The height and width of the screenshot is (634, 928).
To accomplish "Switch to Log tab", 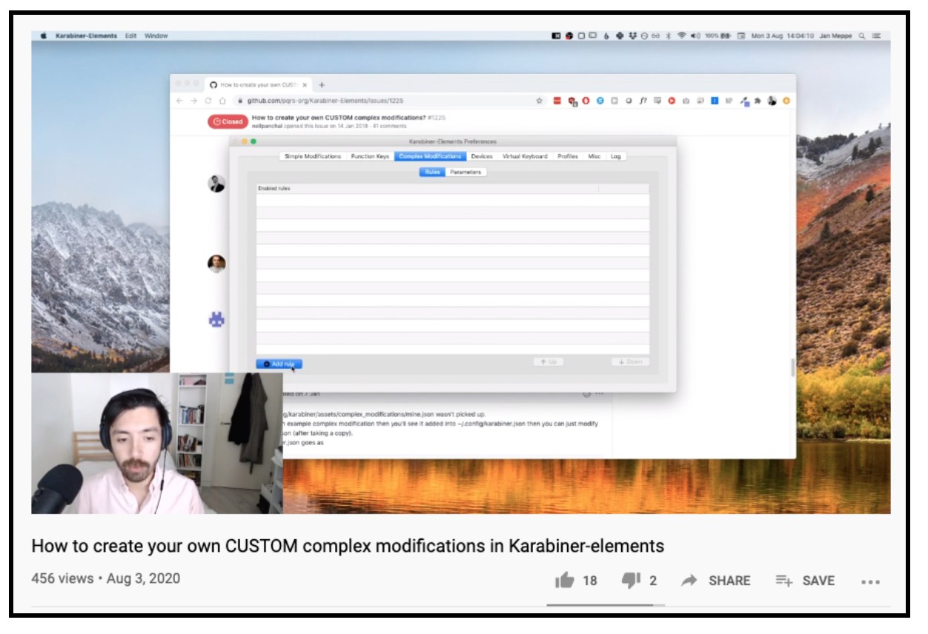I will click(x=616, y=156).
